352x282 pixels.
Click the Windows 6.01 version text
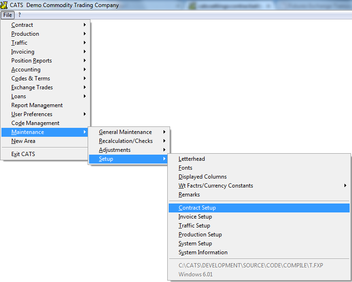196,274
